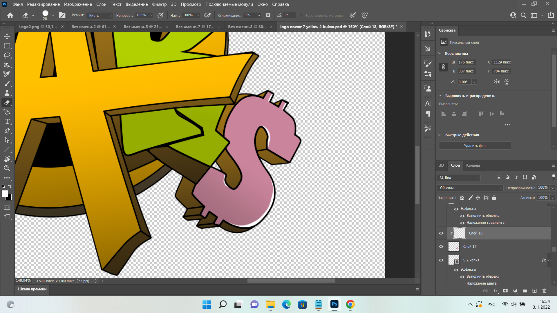Image resolution: width=557 pixels, height=313 pixels.
Task: Select the Line tool
Action: (7, 150)
